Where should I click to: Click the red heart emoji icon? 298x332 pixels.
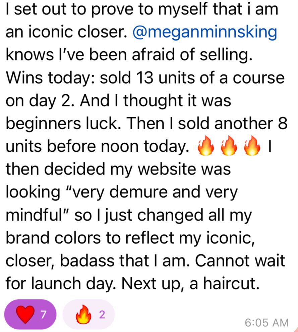click(x=25, y=315)
